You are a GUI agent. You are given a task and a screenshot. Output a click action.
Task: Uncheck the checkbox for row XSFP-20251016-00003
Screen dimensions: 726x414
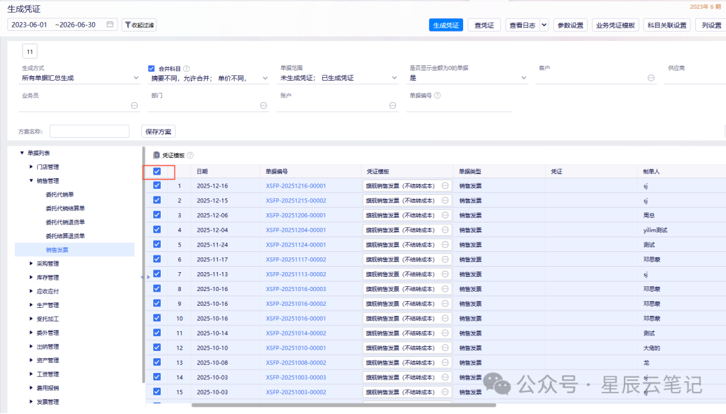[x=157, y=288]
